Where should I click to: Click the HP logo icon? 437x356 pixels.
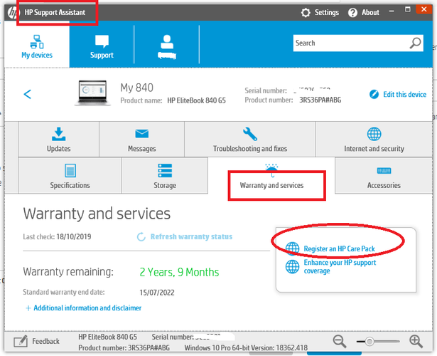(13, 13)
